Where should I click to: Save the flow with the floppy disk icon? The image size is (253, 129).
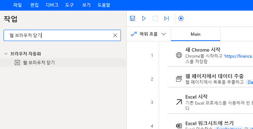point(133,18)
